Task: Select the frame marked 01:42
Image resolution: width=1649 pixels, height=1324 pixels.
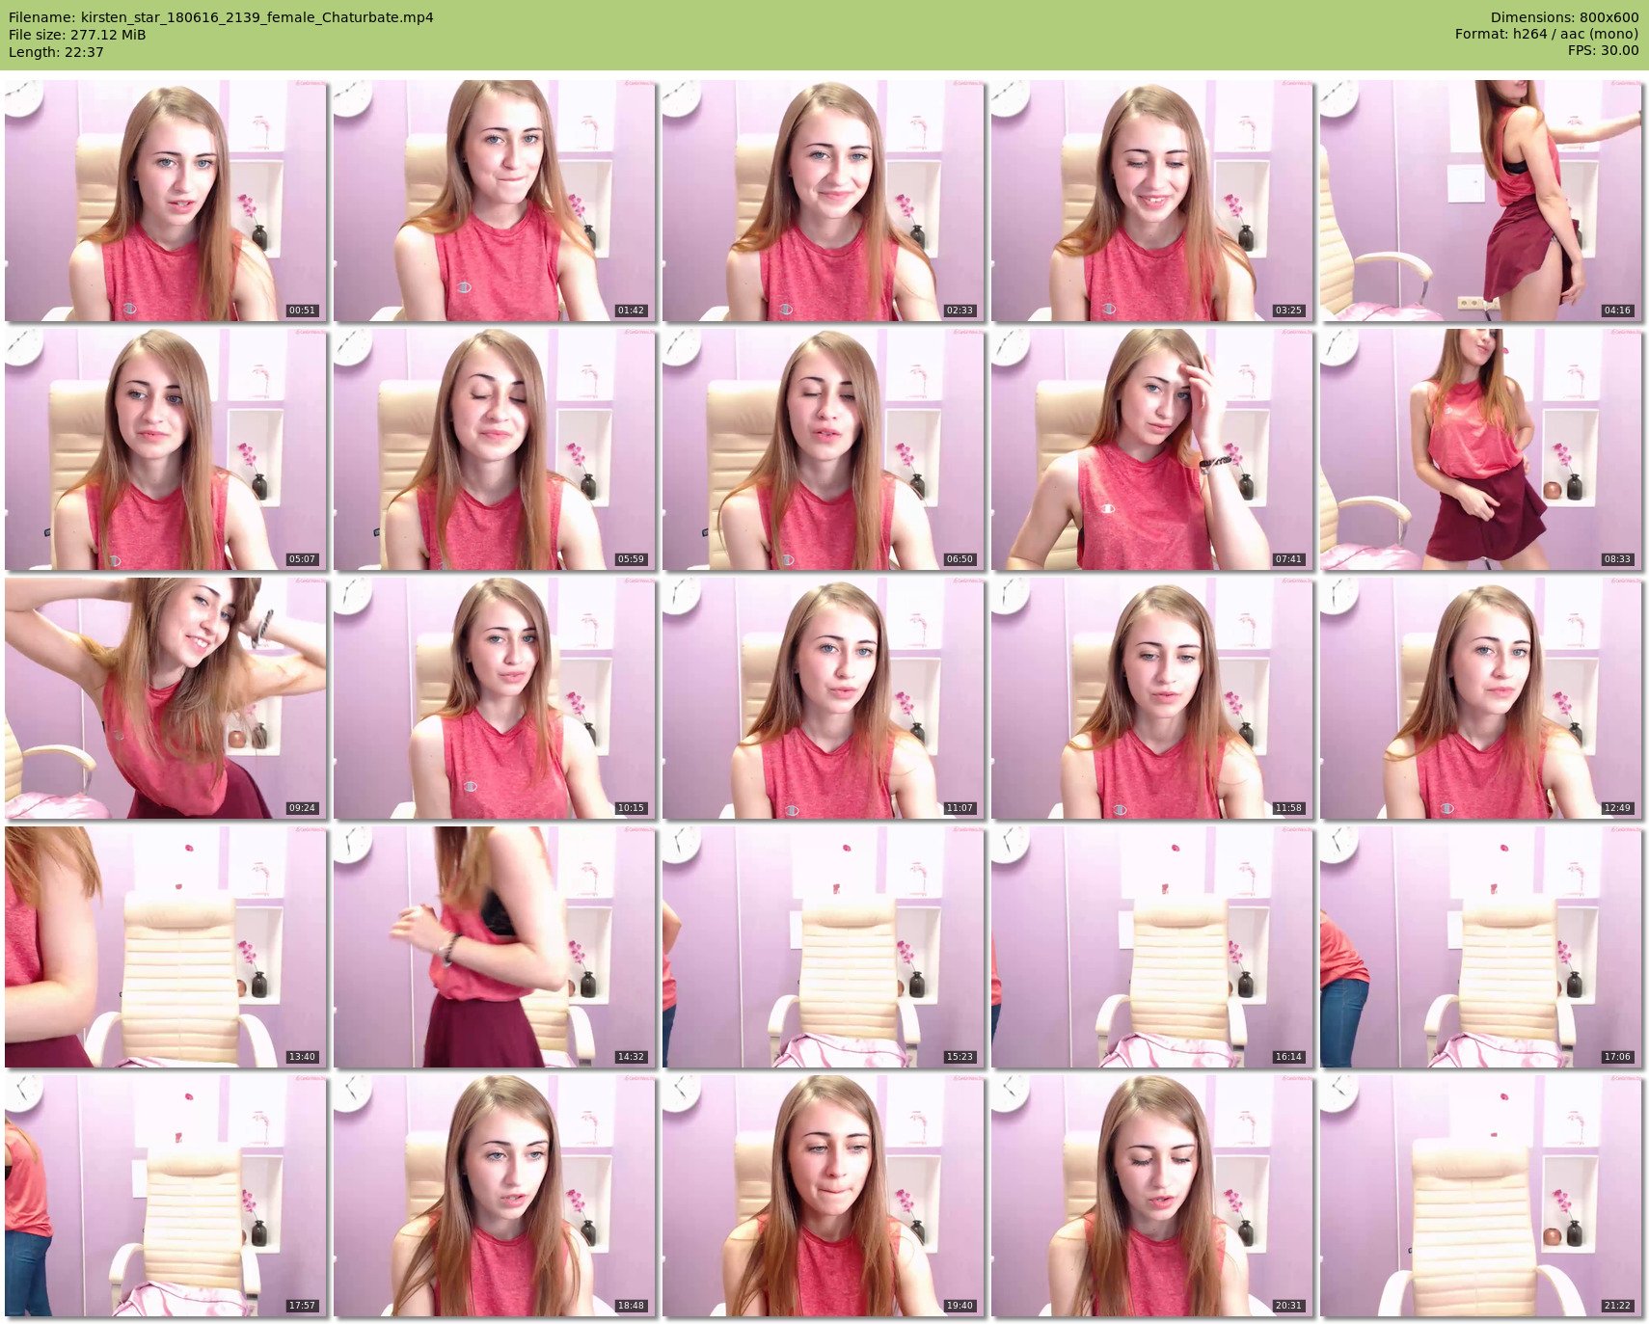Action: [x=495, y=201]
